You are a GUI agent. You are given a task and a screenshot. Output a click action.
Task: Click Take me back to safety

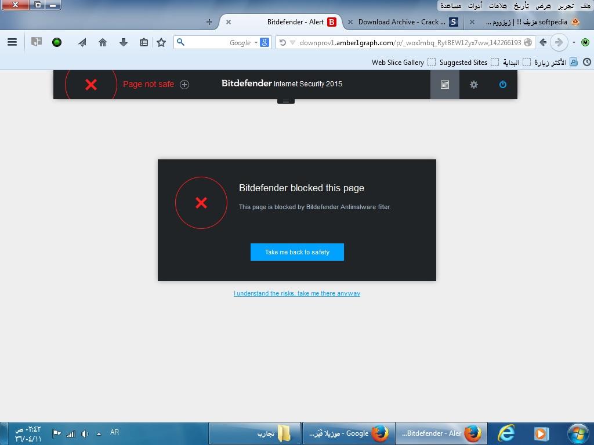(x=297, y=252)
